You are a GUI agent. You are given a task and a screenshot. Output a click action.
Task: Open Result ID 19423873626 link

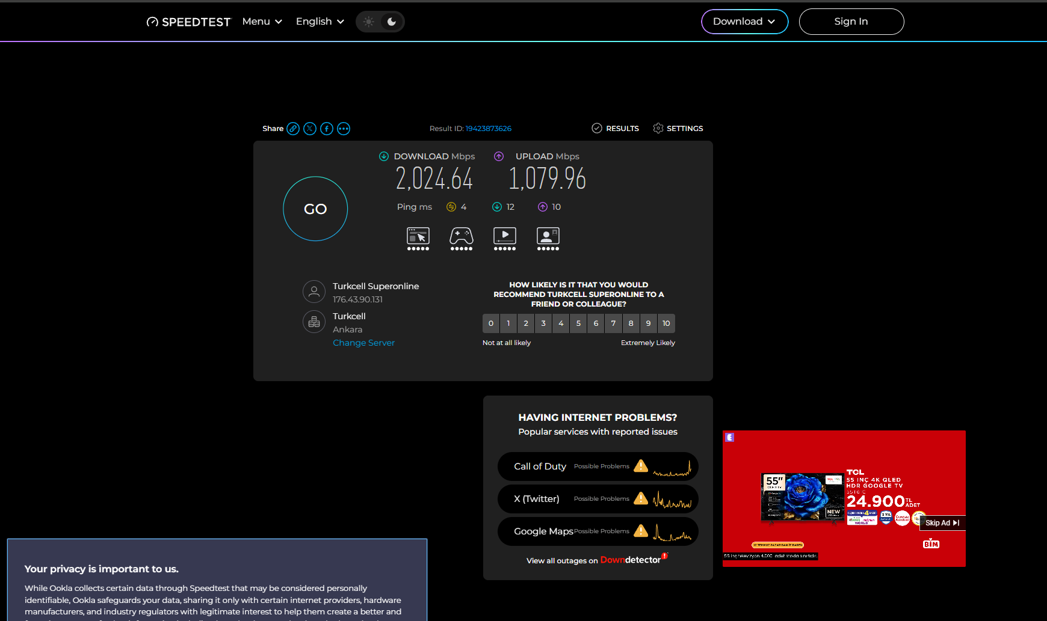[x=489, y=129]
